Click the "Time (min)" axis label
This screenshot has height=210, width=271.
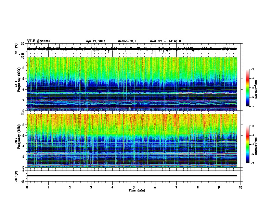coord(137,190)
